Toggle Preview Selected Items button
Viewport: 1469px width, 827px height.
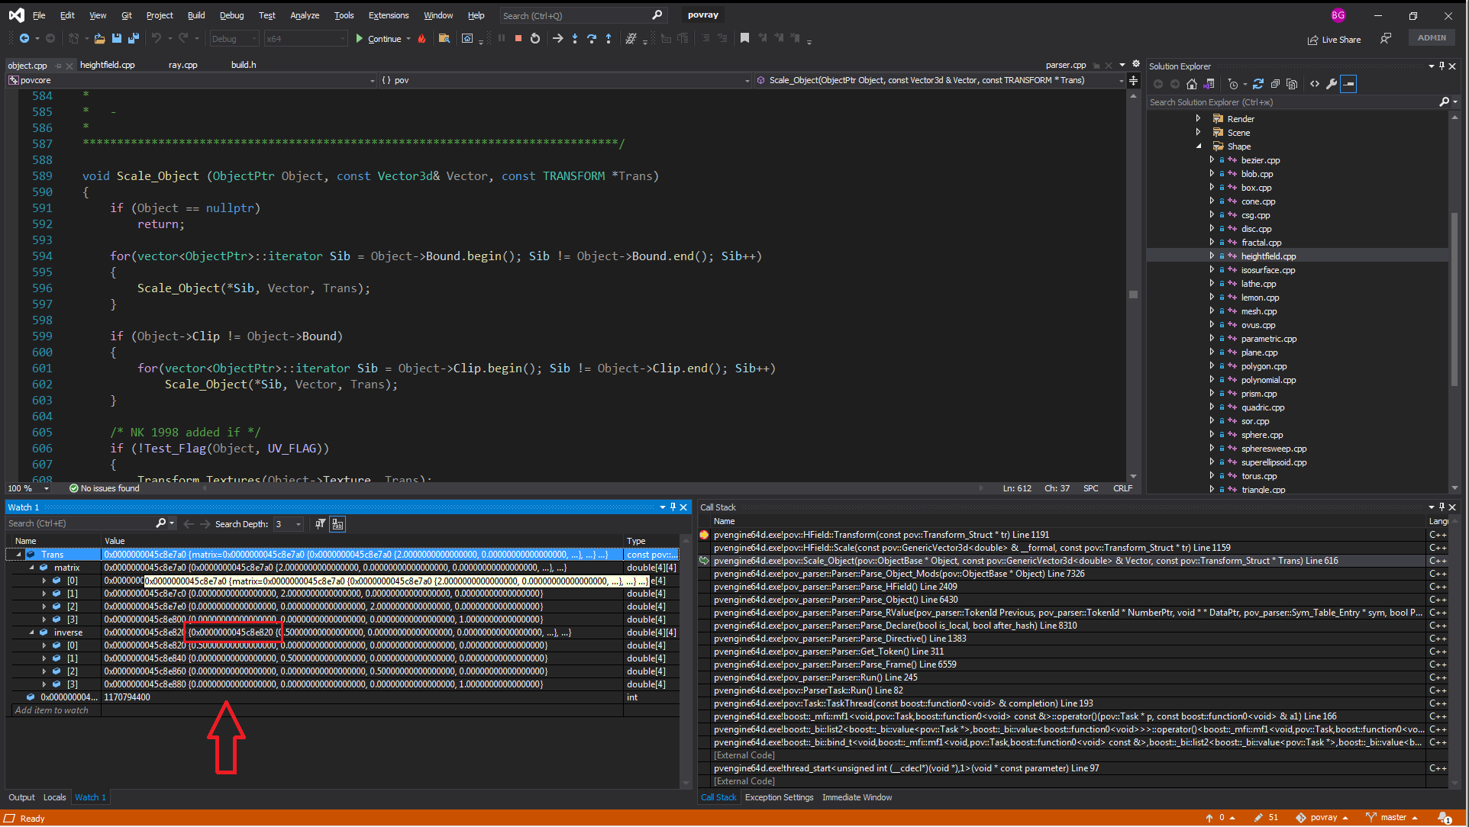(x=1349, y=84)
